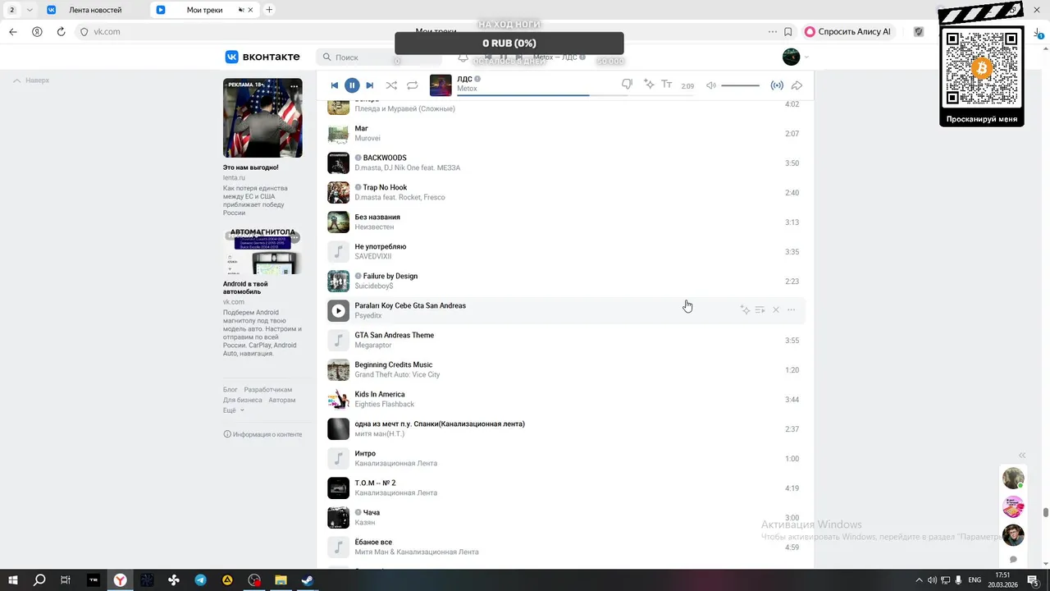Pause the playing track ЛДС
Viewport: 1050px width, 591px height.
click(352, 85)
